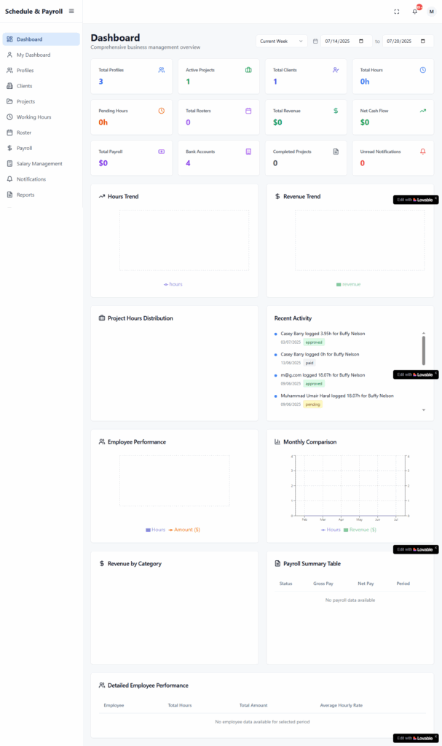Screen dimensions: 442x746
Task: Open the Payroll sidebar item
Action: [24, 148]
